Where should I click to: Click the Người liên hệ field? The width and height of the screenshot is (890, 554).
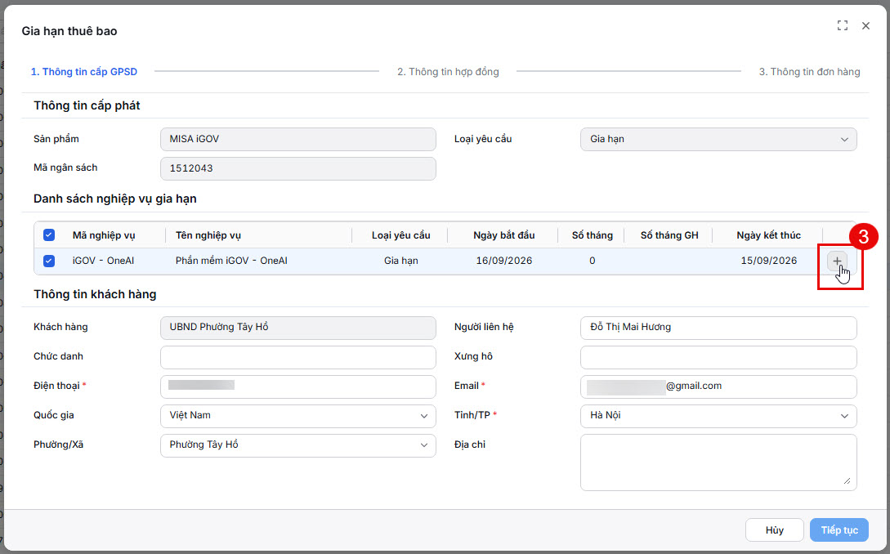click(718, 328)
